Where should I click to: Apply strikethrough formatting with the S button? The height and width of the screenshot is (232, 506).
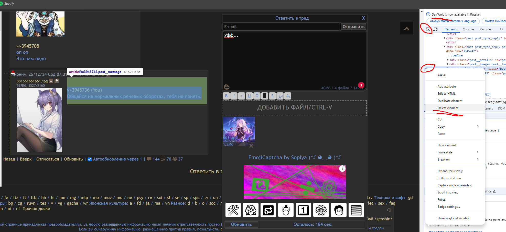click(272, 96)
